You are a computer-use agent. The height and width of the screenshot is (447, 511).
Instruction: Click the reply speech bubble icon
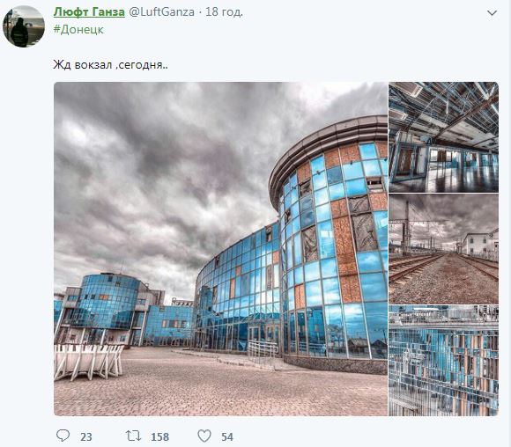tap(63, 436)
